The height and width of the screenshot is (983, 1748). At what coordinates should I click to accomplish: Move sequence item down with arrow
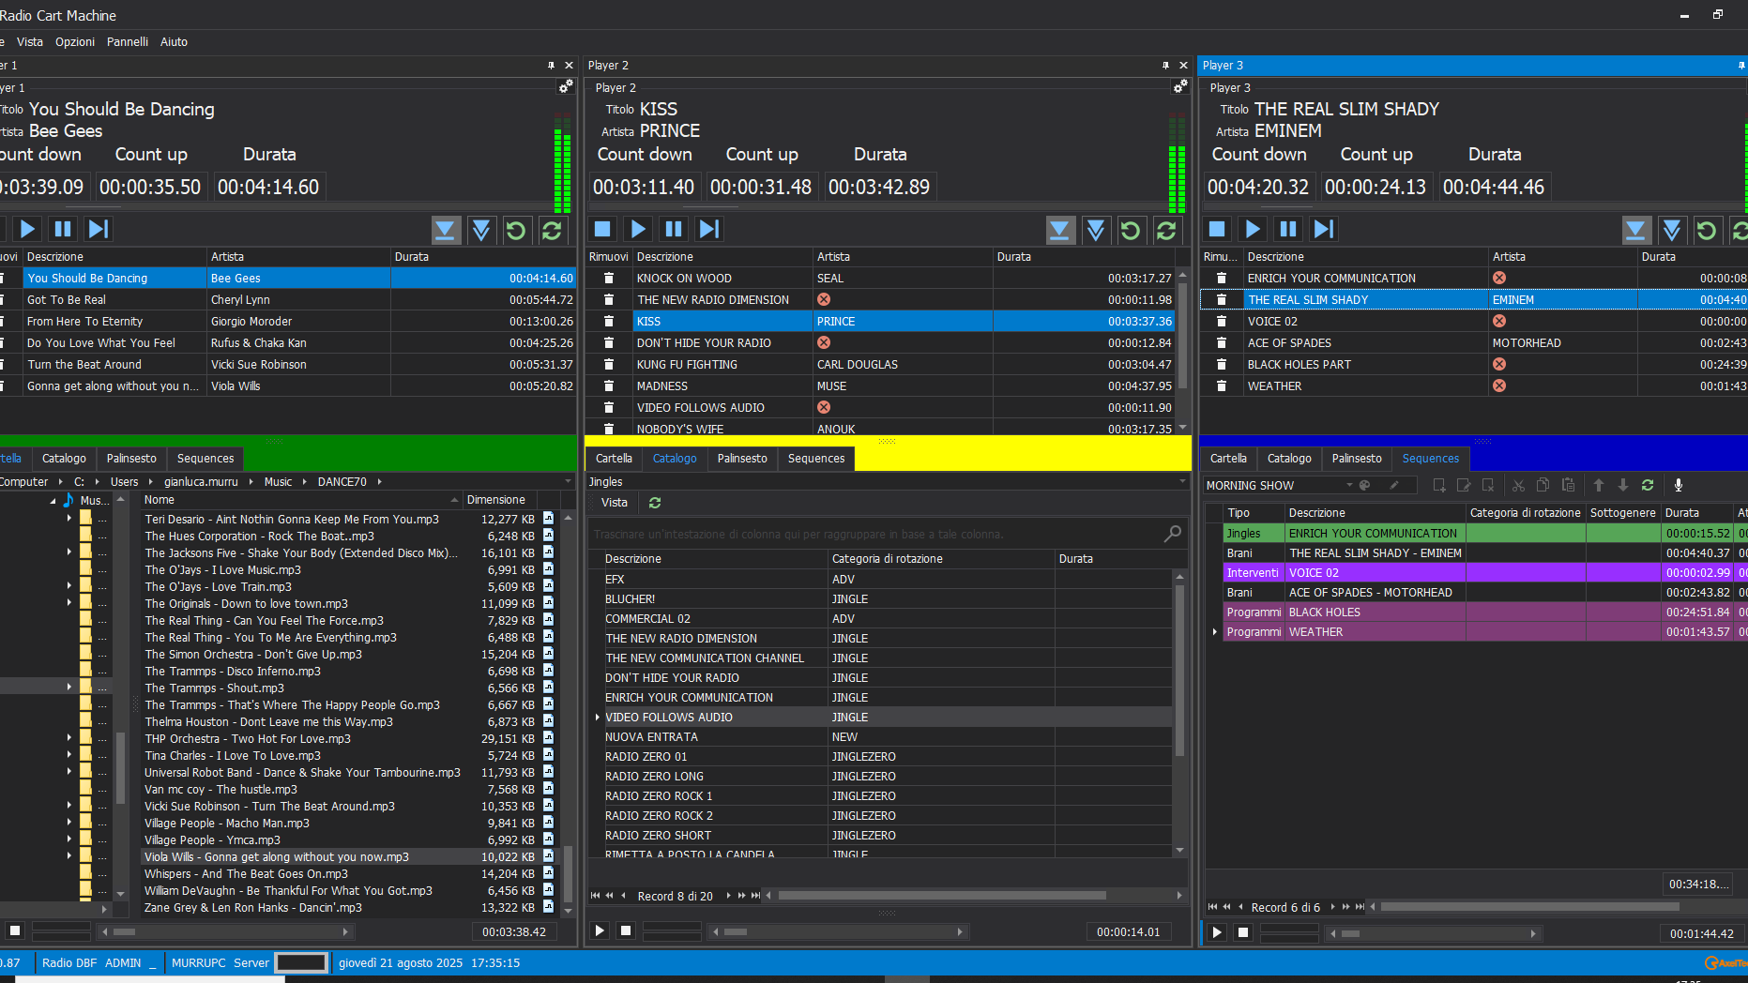1623,485
